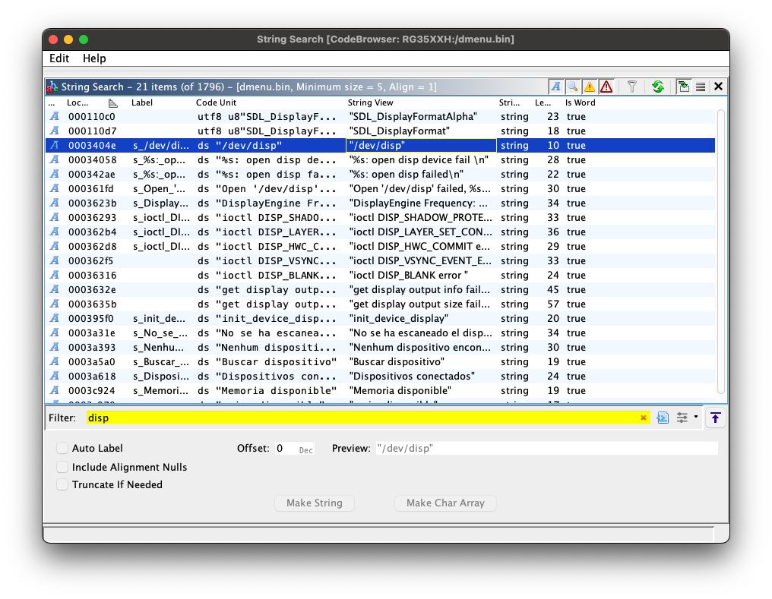Toggle the navigate-on-selection icon with green arrow
Viewport: 772px width, 599px height.
pyautogui.click(x=683, y=87)
